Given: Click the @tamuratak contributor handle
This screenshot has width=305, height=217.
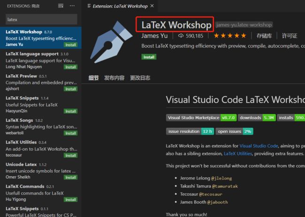Looking at the screenshot, I should (x=225, y=186).
